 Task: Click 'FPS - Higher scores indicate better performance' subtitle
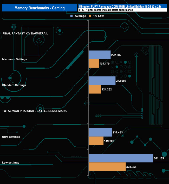(x=106, y=10)
